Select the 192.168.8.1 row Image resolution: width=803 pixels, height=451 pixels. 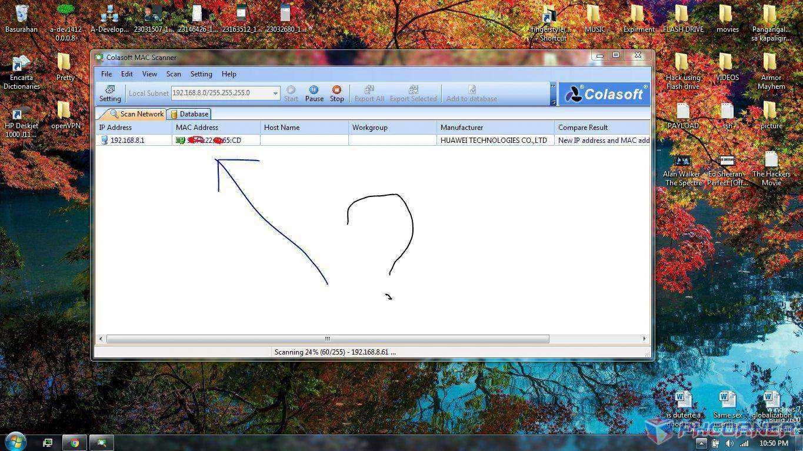pyautogui.click(x=373, y=141)
